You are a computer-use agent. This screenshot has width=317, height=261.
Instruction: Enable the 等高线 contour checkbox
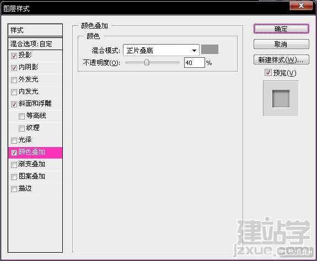pos(22,117)
